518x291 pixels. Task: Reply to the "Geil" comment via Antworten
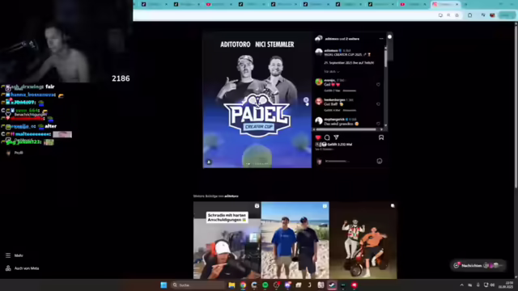pyautogui.click(x=349, y=91)
